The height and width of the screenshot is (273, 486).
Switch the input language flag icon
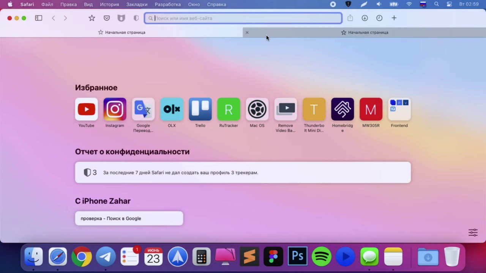(x=423, y=5)
